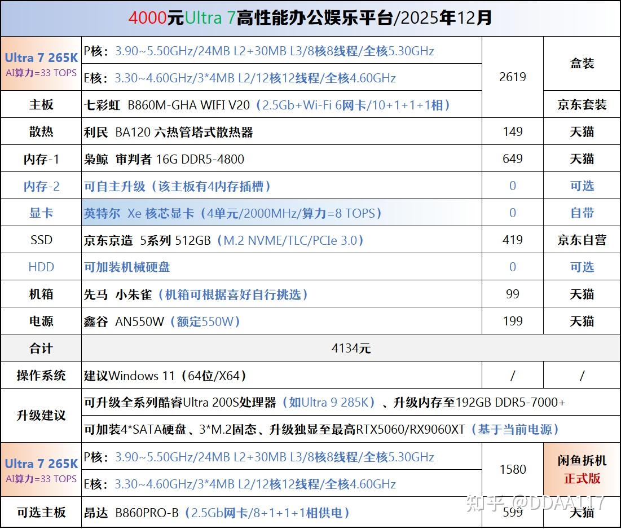Viewport: 621px width, 529px height.
Task: Select the blue 可加装机械硬盘 HDD text
Action: [127, 267]
